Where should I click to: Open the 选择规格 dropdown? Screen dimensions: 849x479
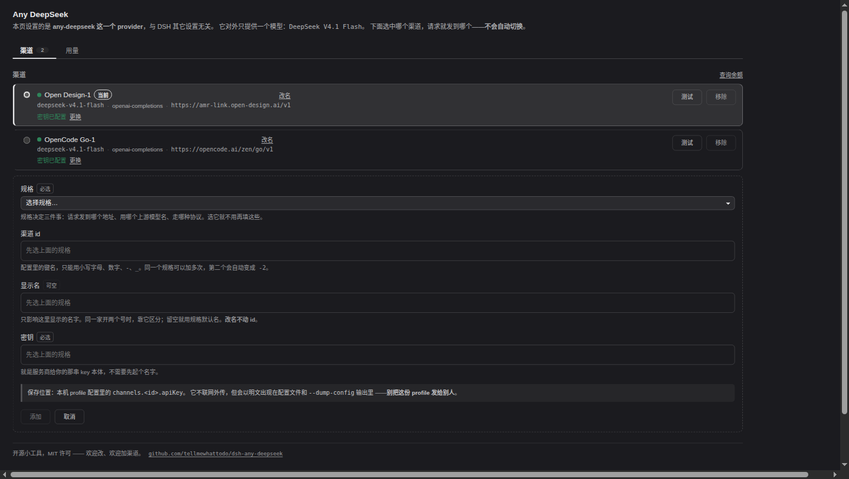[x=377, y=203]
